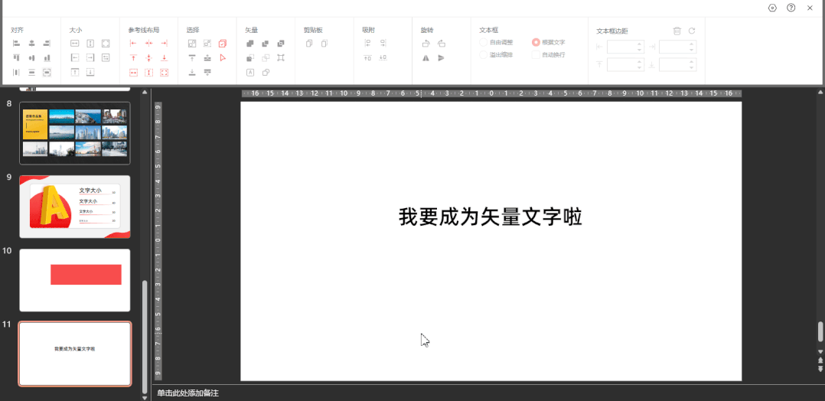Click the align top icon
This screenshot has height=401, width=825.
(x=16, y=57)
